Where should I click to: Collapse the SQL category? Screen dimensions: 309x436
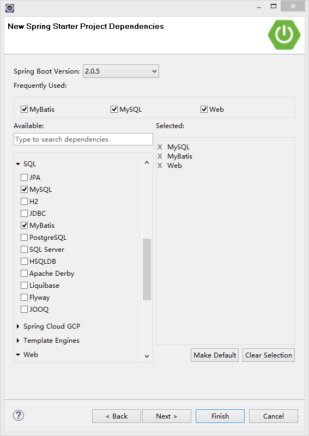point(18,164)
